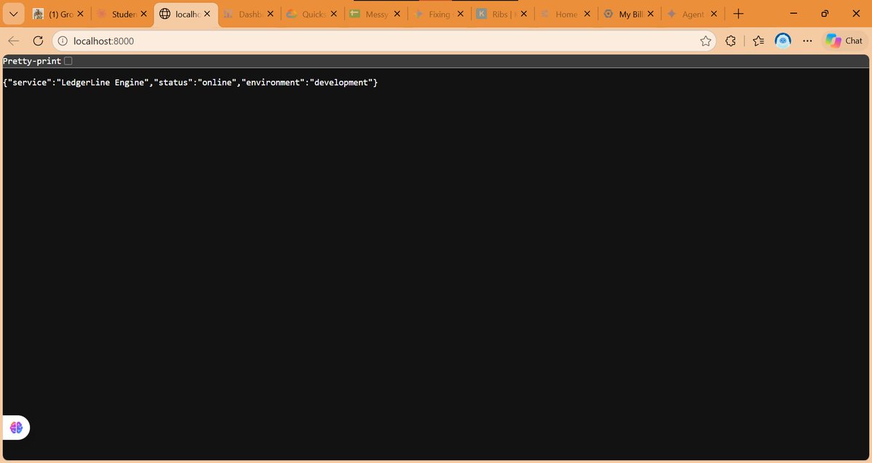Close the localhost tab
This screenshot has height=463, width=872.
[207, 14]
